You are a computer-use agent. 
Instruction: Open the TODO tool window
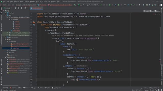(x=6, y=88)
